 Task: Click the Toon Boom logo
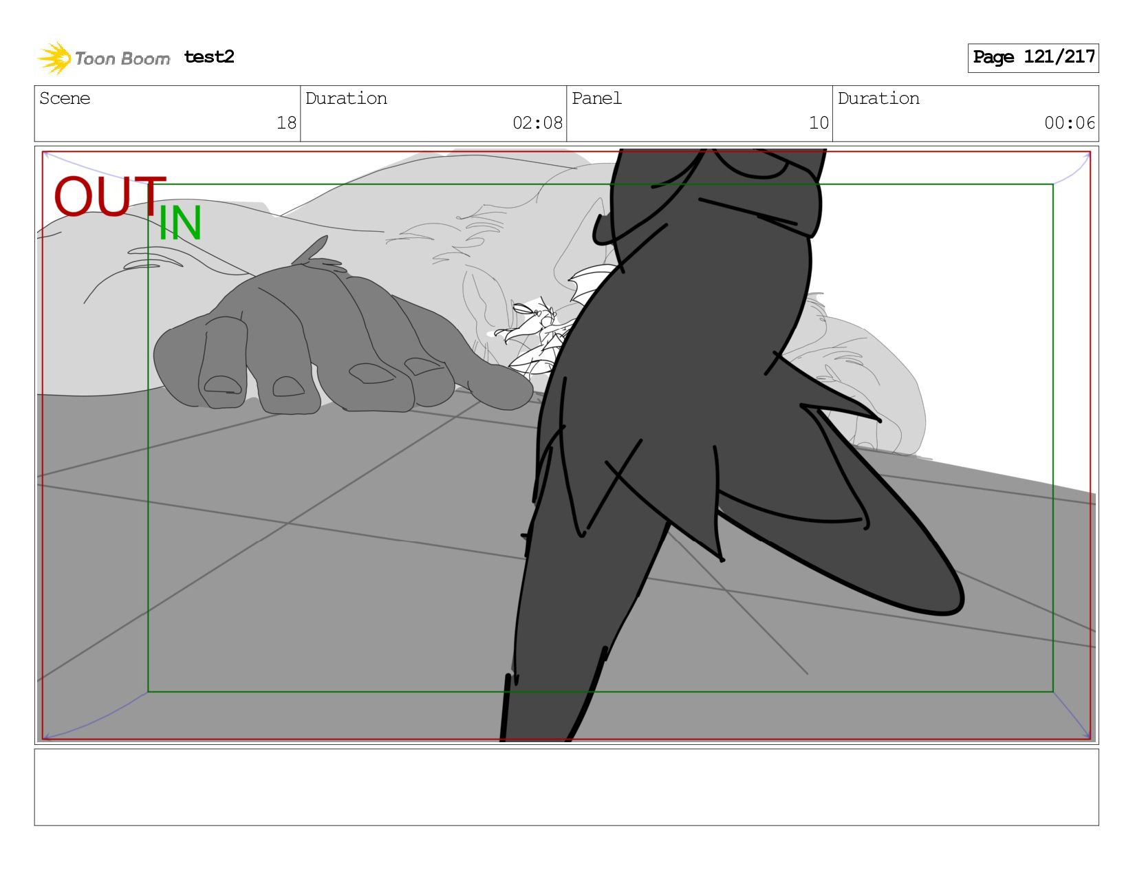103,58
